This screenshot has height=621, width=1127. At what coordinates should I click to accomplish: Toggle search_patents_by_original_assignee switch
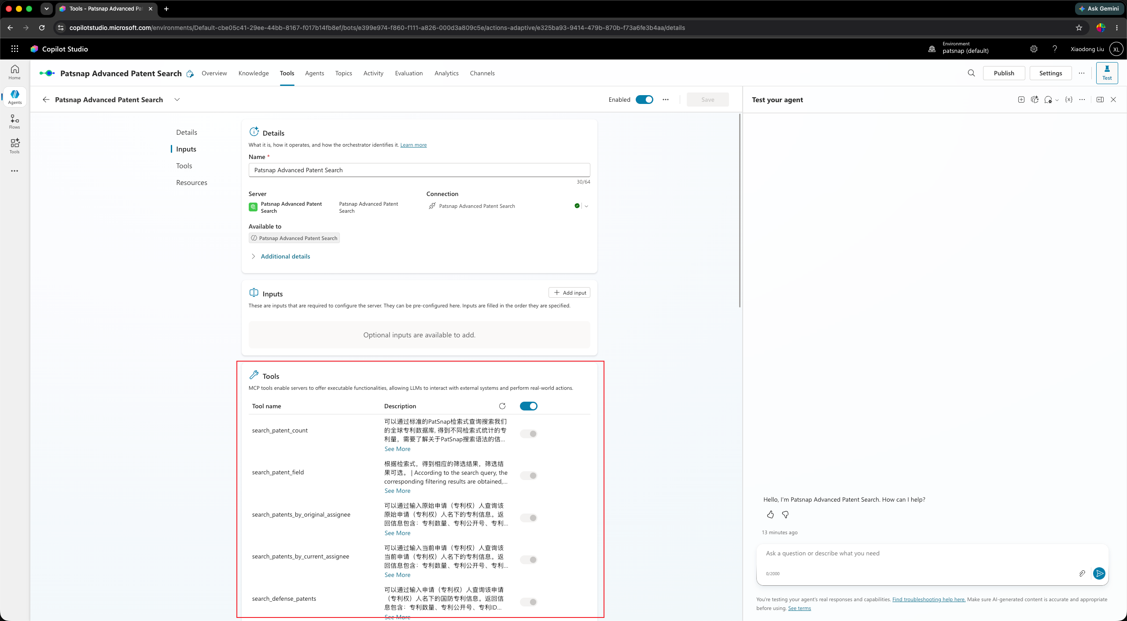[x=528, y=518]
